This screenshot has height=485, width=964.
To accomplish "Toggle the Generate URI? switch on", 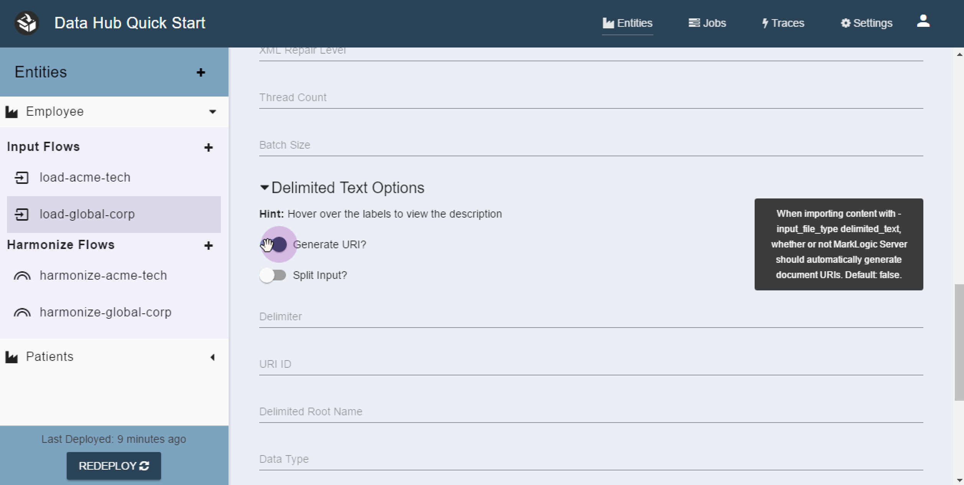I will point(277,244).
